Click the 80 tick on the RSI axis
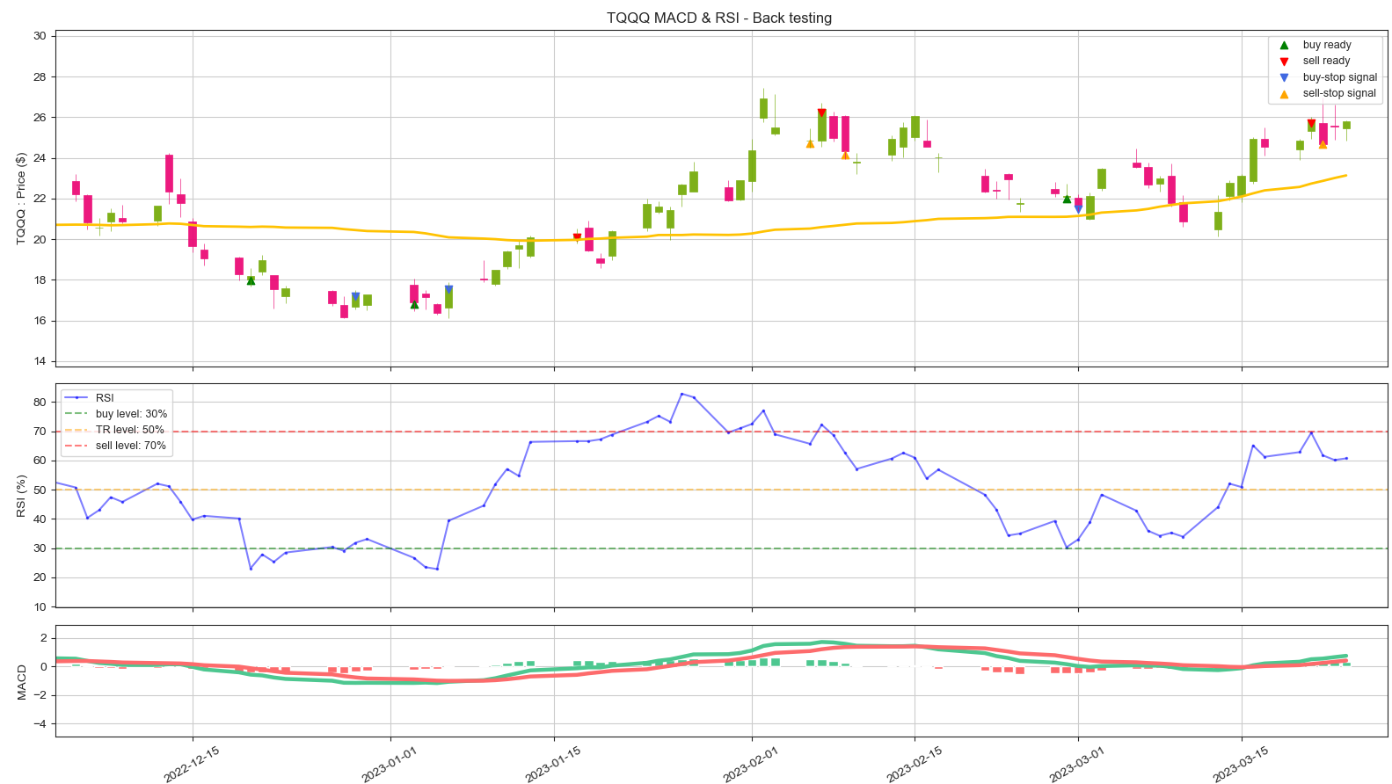The width and height of the screenshot is (1392, 784). click(x=40, y=403)
